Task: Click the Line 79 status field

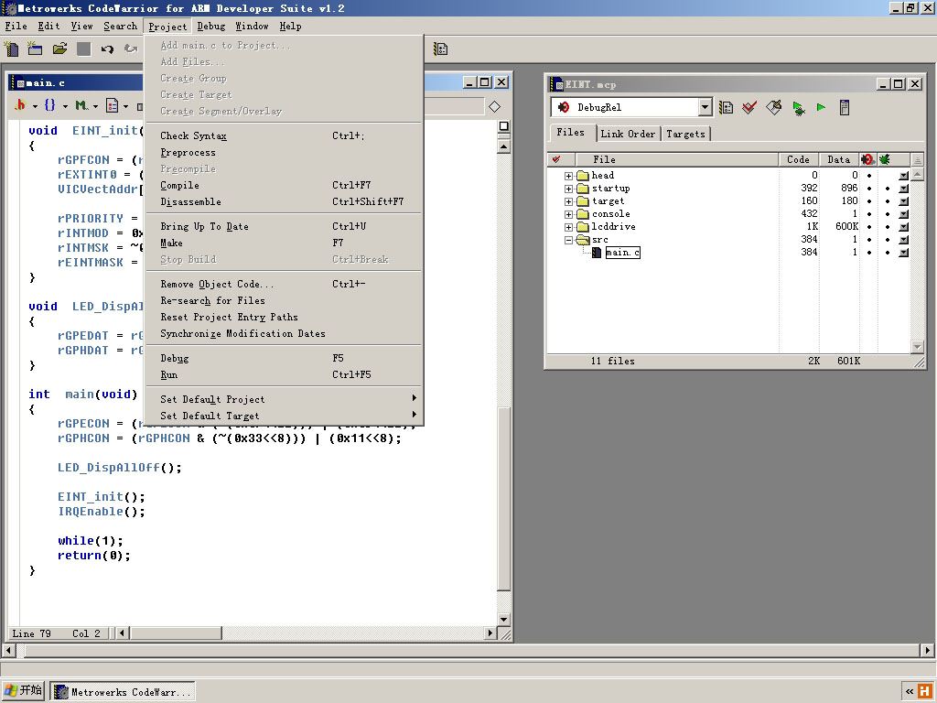Action: 32,633
